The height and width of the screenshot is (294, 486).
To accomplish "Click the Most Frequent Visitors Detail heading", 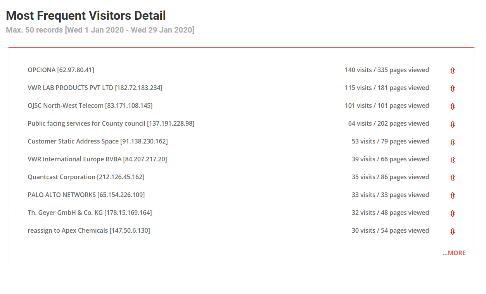I will (86, 16).
